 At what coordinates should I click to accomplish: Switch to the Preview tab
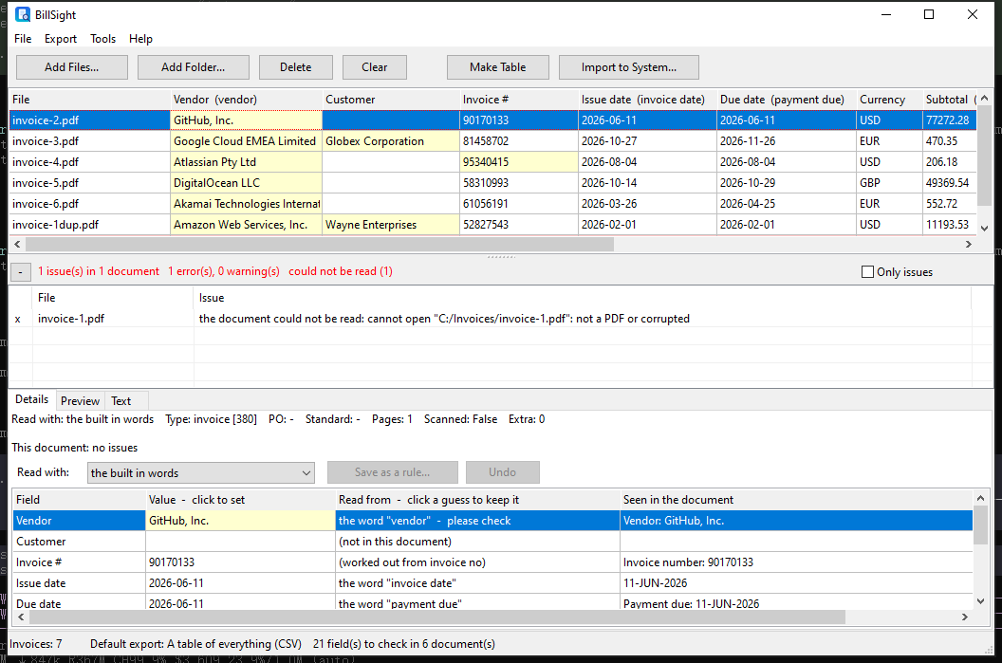click(x=80, y=401)
